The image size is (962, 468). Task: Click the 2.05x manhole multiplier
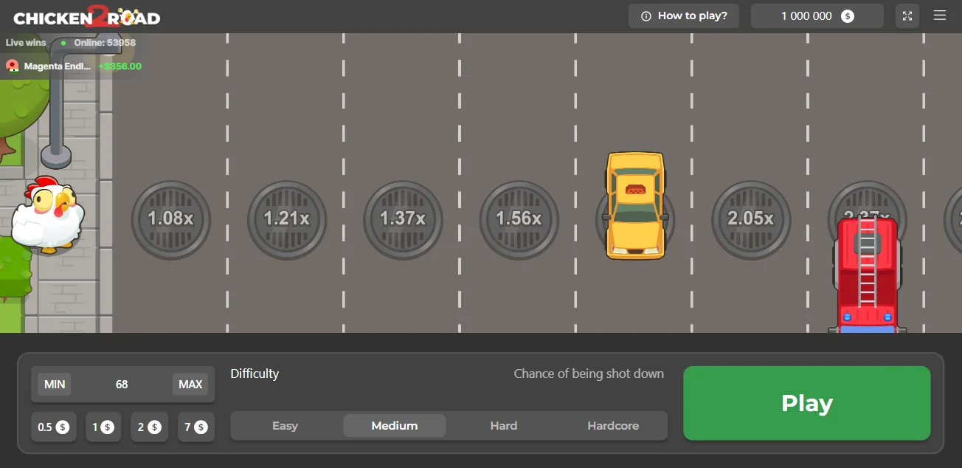pyautogui.click(x=751, y=219)
